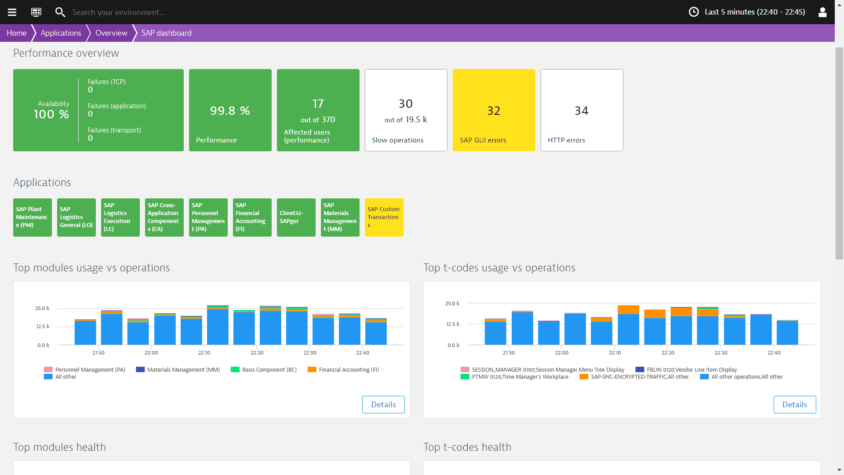Click the search magnifier icon
The width and height of the screenshot is (844, 475).
coord(60,12)
